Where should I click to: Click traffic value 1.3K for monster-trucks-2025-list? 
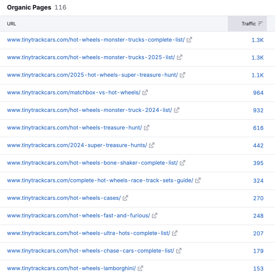[257, 58]
